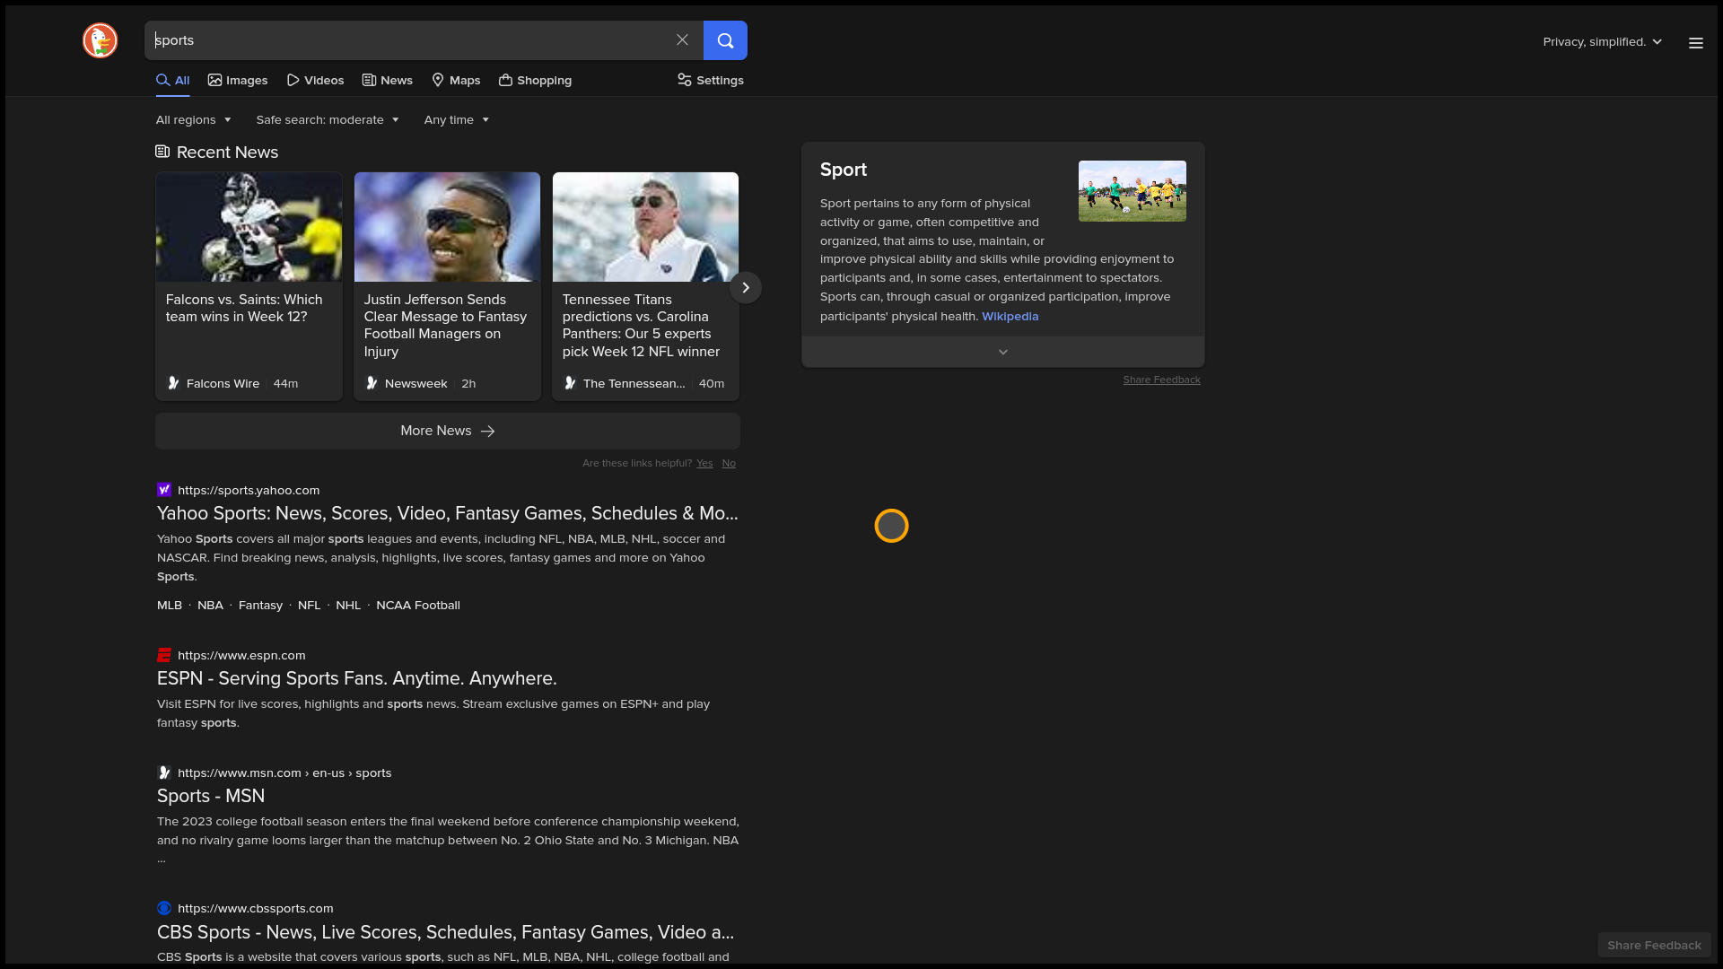Open the Tennessee Titans news thumbnail
The width and height of the screenshot is (1723, 969).
[645, 227]
